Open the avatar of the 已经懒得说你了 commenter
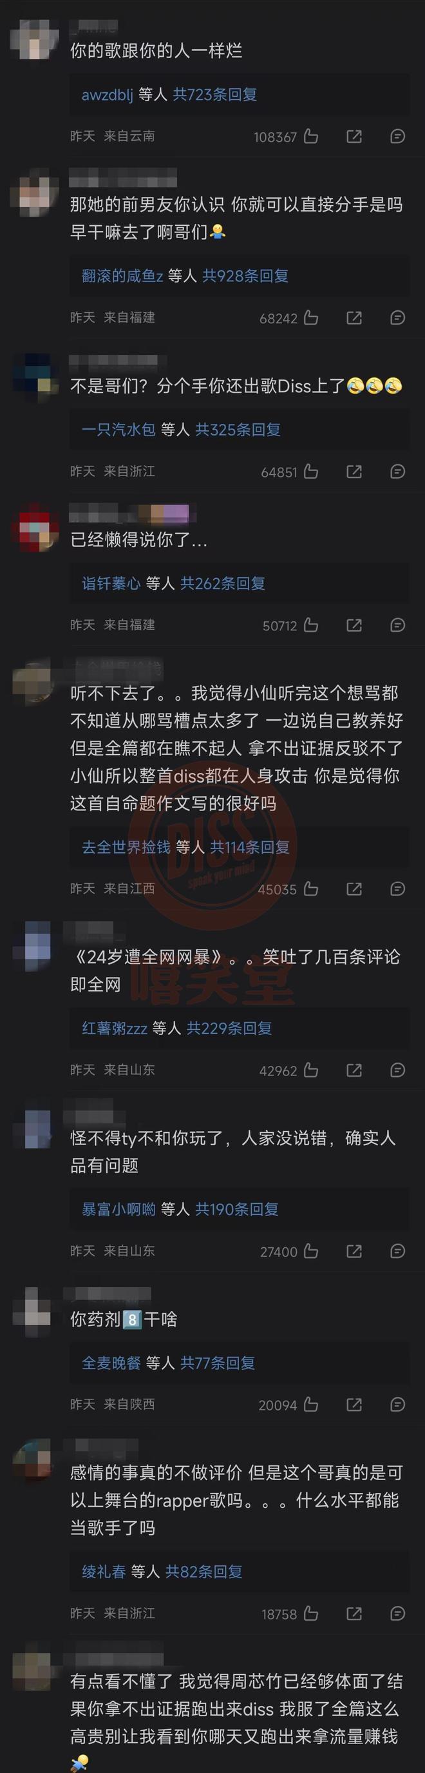Screen dimensions: 425x1773 35,528
